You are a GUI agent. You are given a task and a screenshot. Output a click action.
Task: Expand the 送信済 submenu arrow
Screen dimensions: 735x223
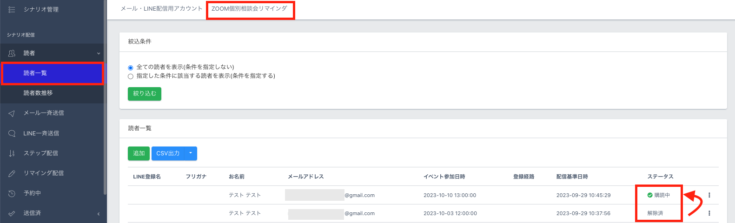tap(99, 214)
